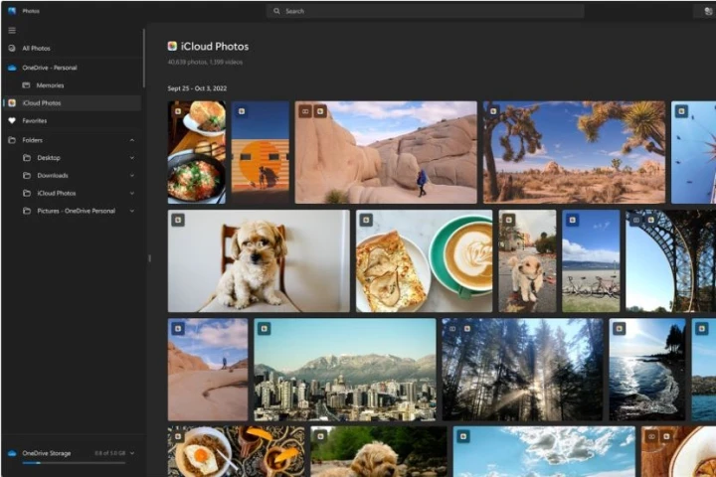Expand the Downloads folder chevron
716x477 pixels.
132,176
